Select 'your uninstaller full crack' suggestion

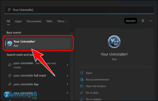point(38,75)
